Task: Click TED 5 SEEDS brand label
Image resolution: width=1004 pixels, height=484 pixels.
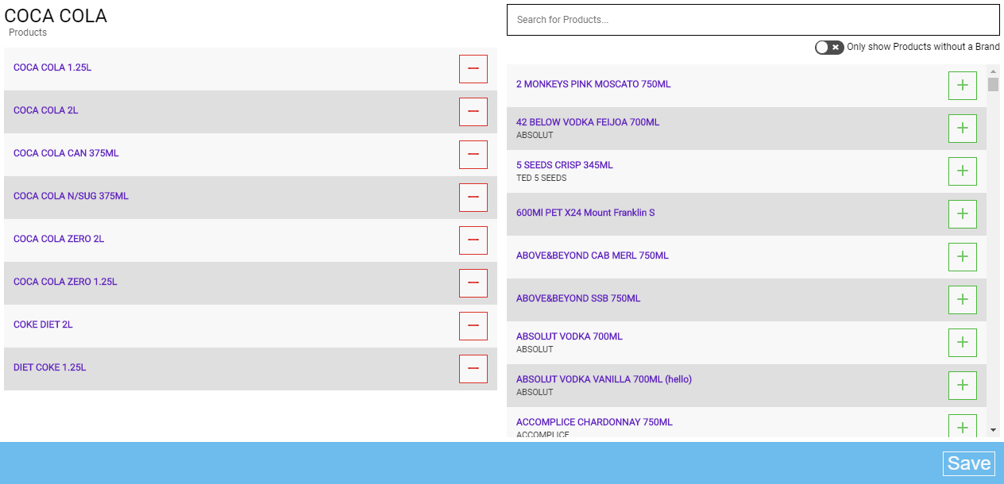Action: [x=542, y=178]
